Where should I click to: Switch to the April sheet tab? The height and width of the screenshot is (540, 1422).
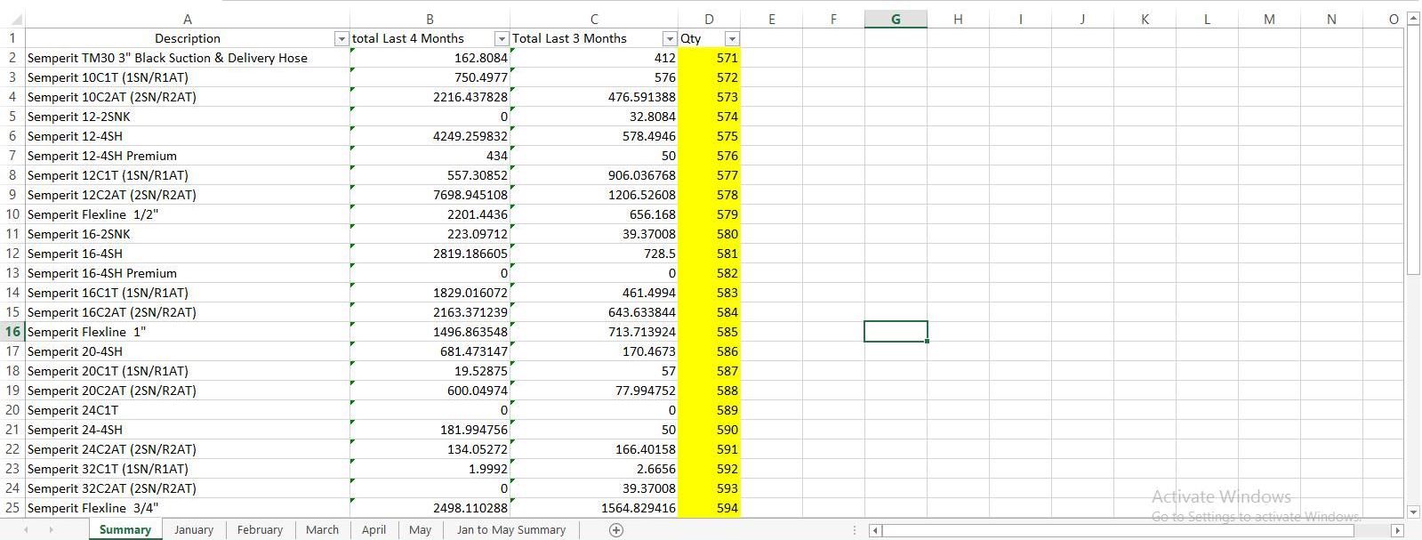pyautogui.click(x=374, y=529)
